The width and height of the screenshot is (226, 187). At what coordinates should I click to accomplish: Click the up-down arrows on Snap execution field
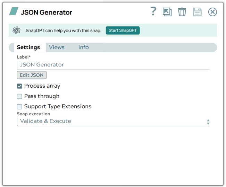208,122
